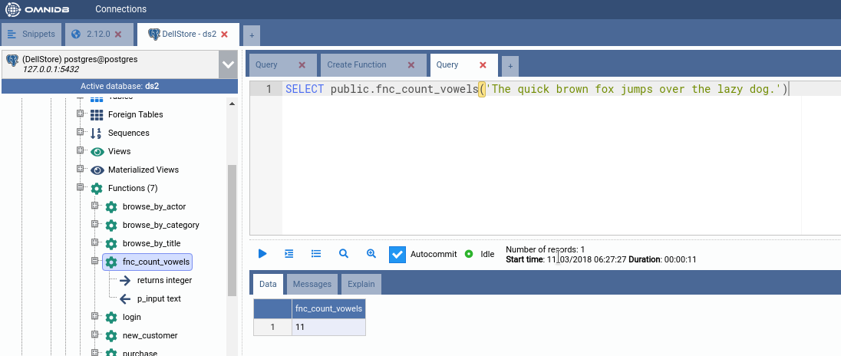841x356 pixels.
Task: Select the returns integer tree row
Action: [x=164, y=280]
